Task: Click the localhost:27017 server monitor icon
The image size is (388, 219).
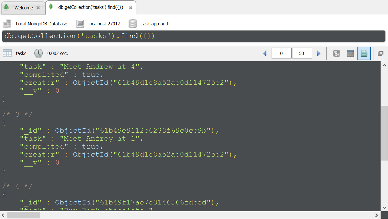Action: point(80,24)
